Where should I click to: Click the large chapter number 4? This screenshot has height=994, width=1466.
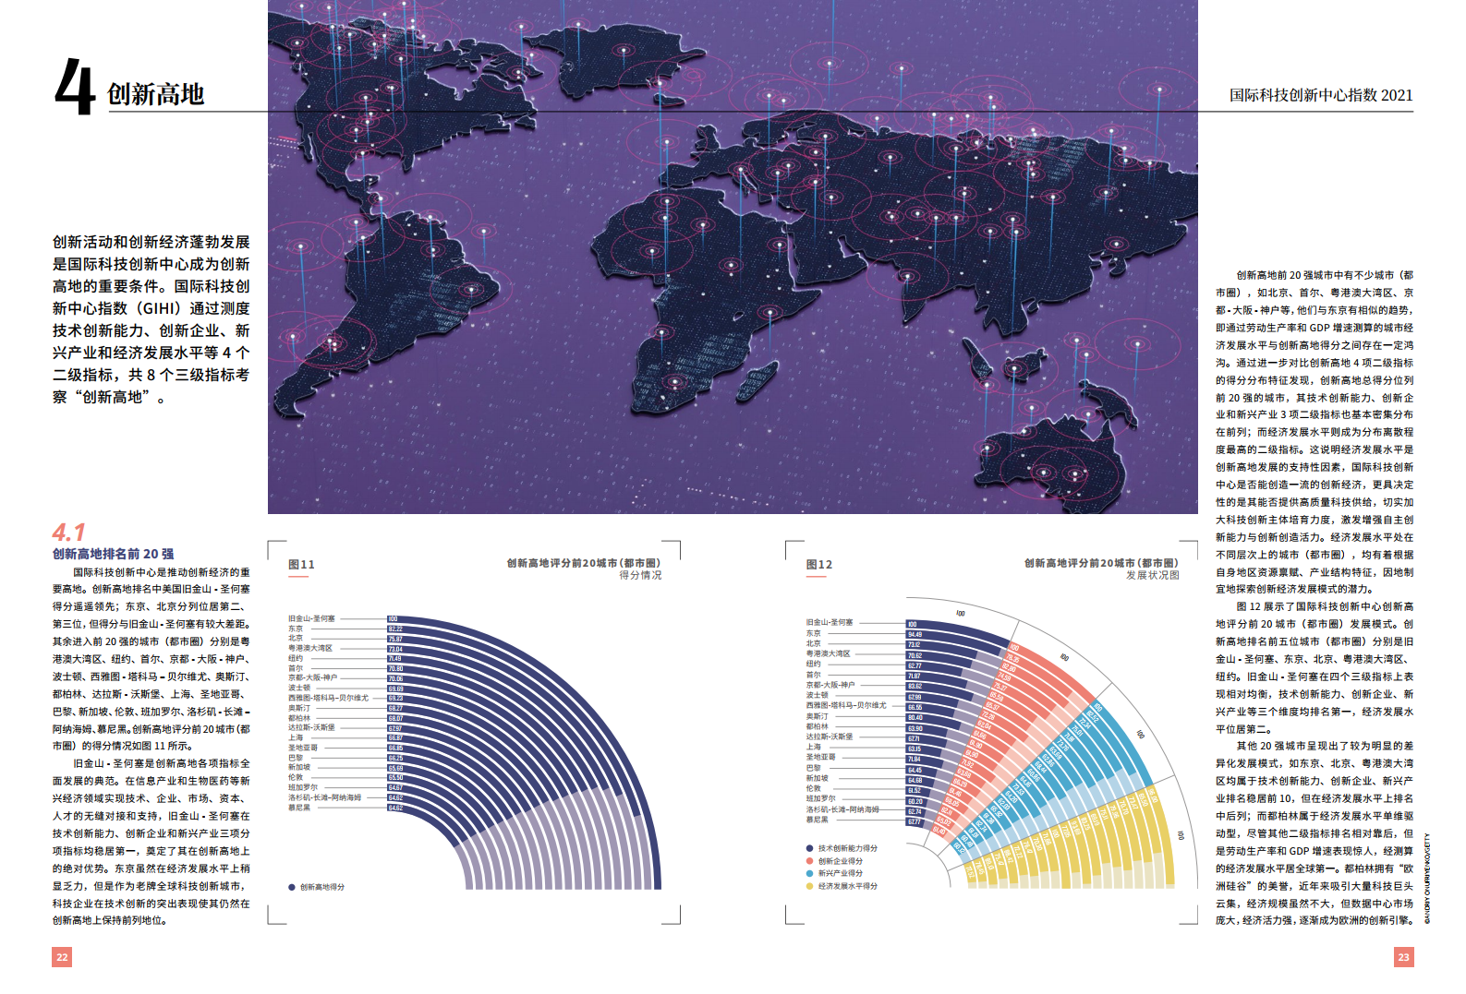click(x=75, y=88)
